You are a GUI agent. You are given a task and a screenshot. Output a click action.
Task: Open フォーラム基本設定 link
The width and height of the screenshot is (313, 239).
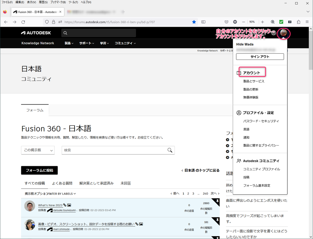[x=257, y=185]
